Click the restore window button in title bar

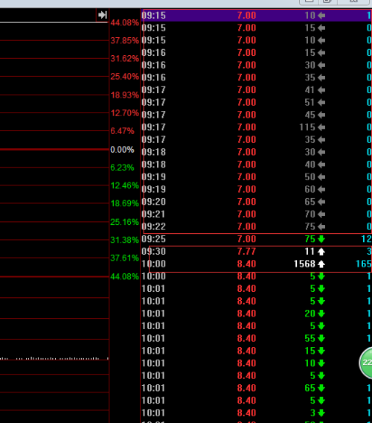[328, 1]
